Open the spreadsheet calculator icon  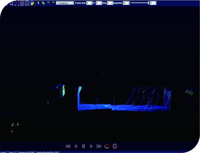(22, 3)
